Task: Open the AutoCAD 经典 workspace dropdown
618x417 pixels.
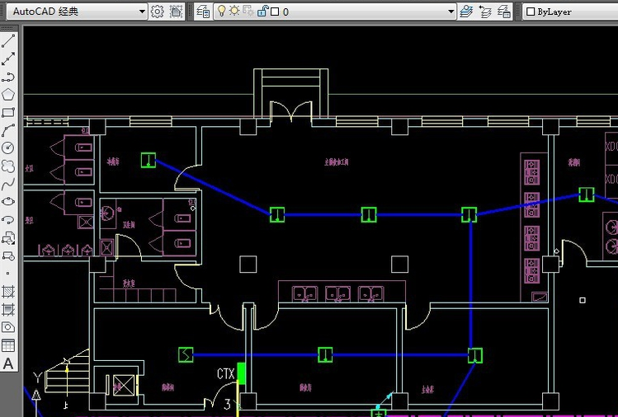Action: click(x=141, y=12)
